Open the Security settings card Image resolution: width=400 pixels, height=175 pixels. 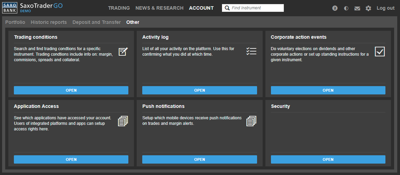(x=328, y=159)
